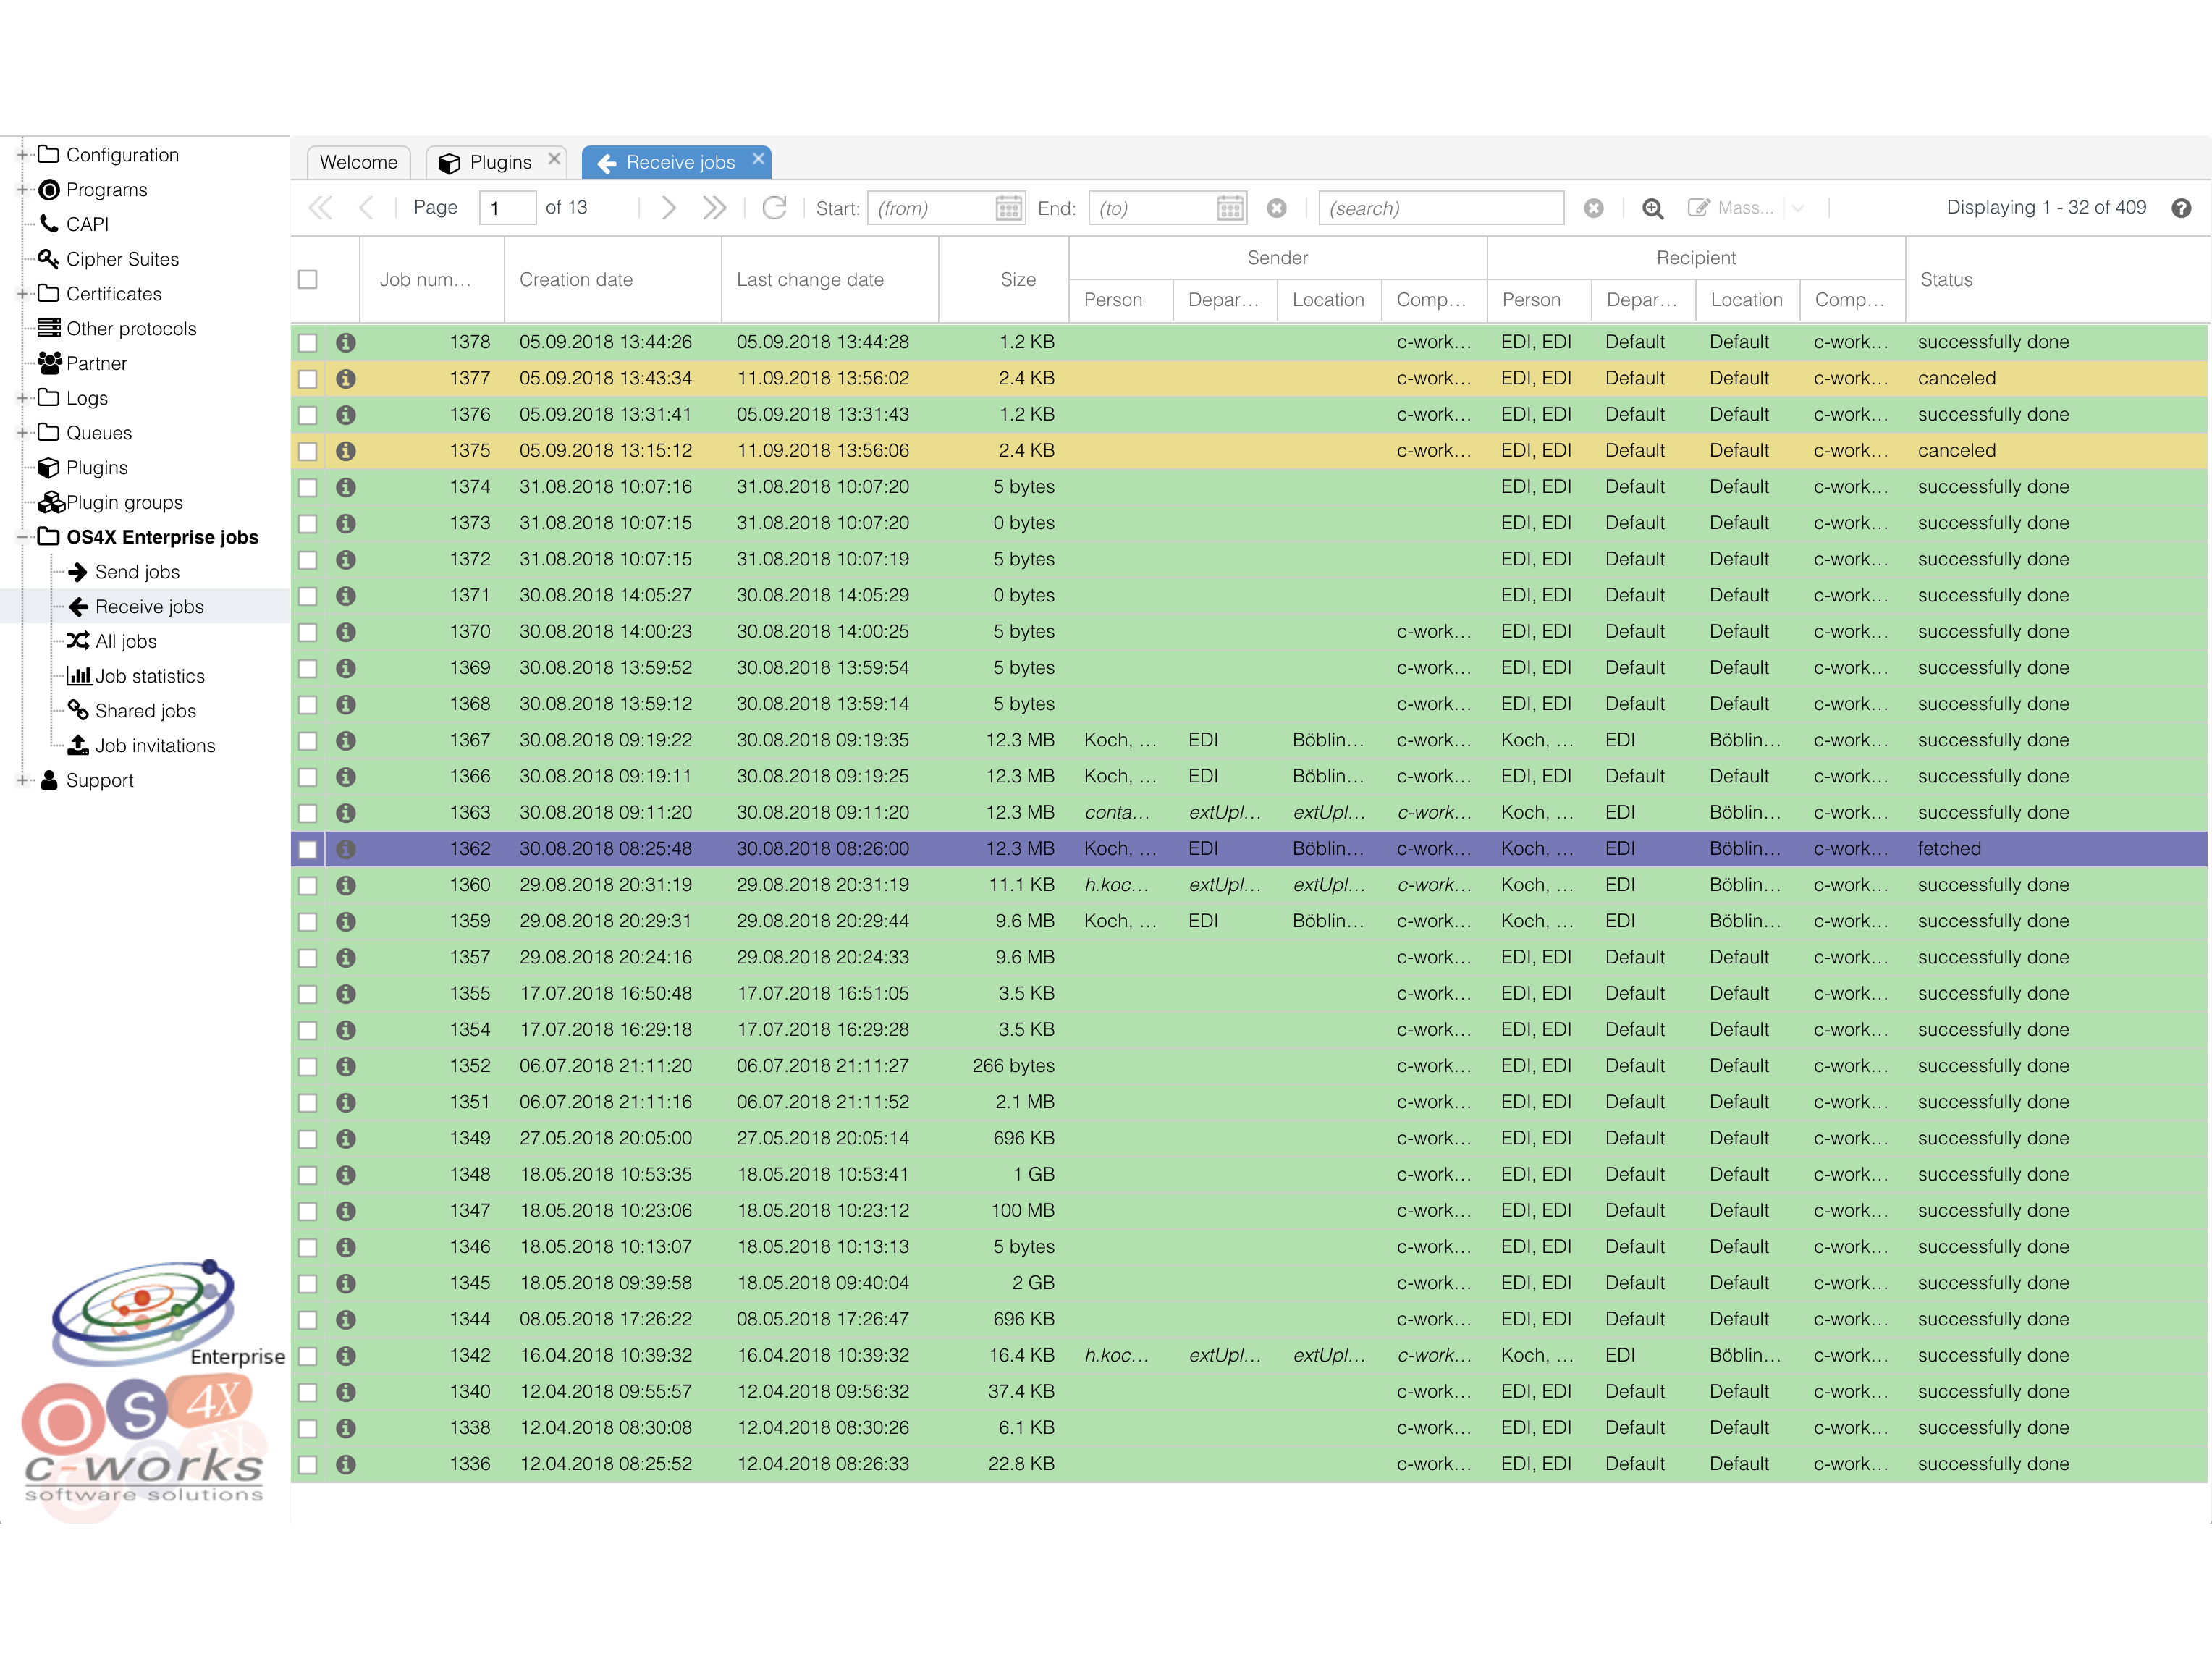Expand the Queues tree node
Image resolution: width=2212 pixels, height=1659 pixels.
pyautogui.click(x=22, y=433)
